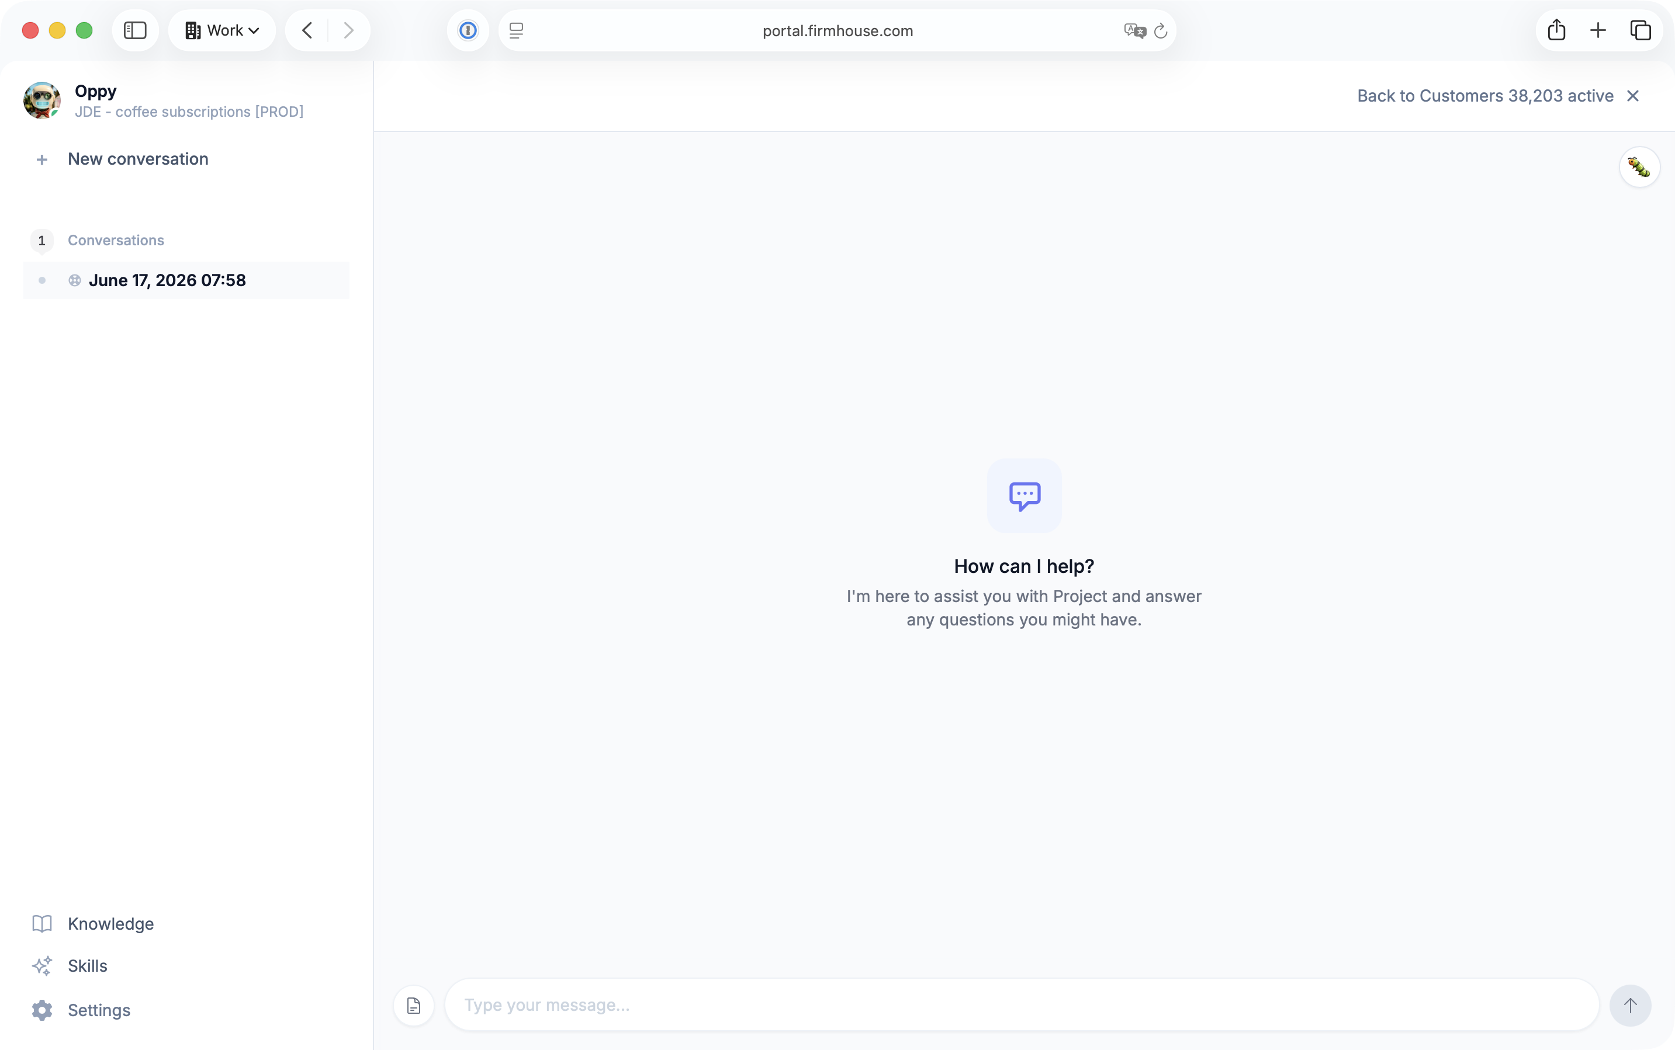
Task: Follow Back to Customers link
Action: [x=1485, y=96]
